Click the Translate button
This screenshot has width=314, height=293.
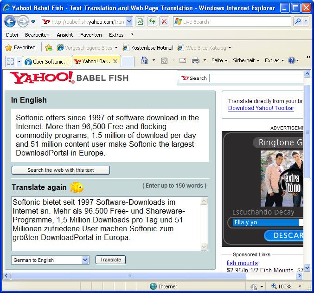(110, 260)
